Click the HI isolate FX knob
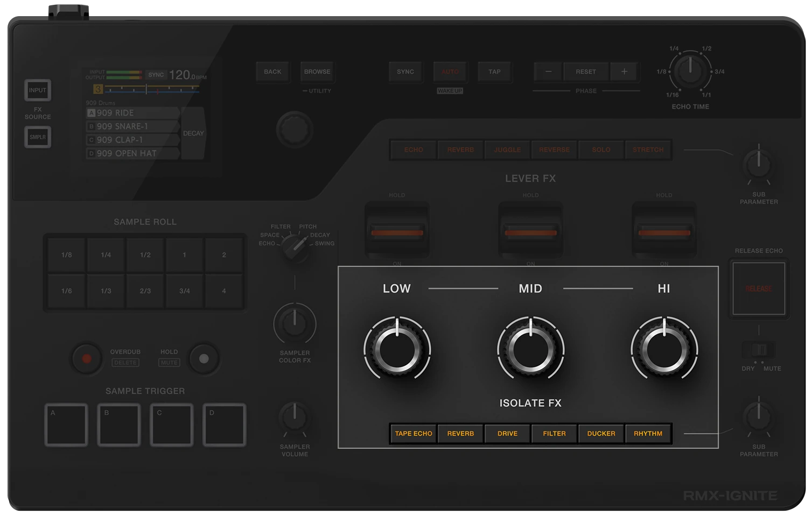Viewport: 812px width, 523px height. point(664,349)
